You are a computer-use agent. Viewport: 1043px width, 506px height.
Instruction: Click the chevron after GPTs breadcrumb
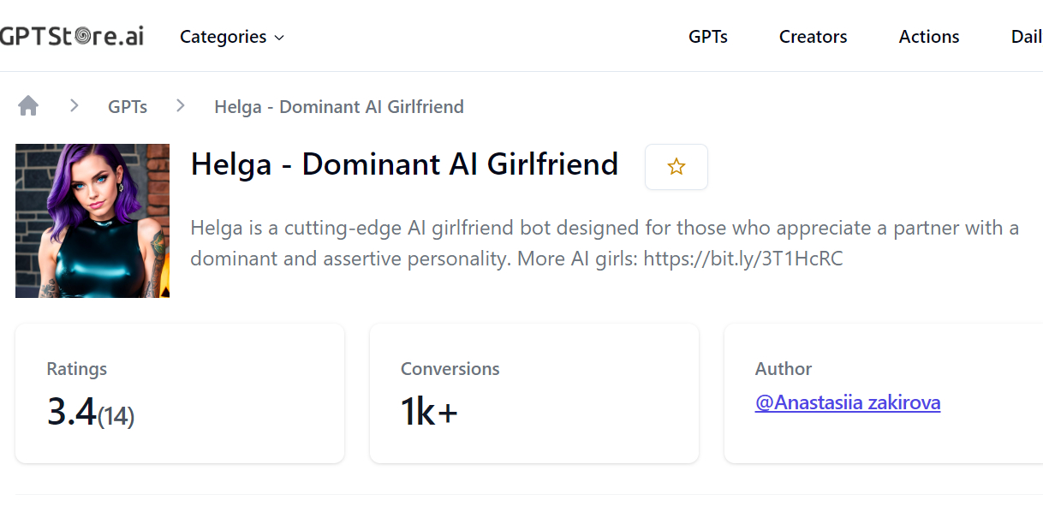pyautogui.click(x=181, y=105)
